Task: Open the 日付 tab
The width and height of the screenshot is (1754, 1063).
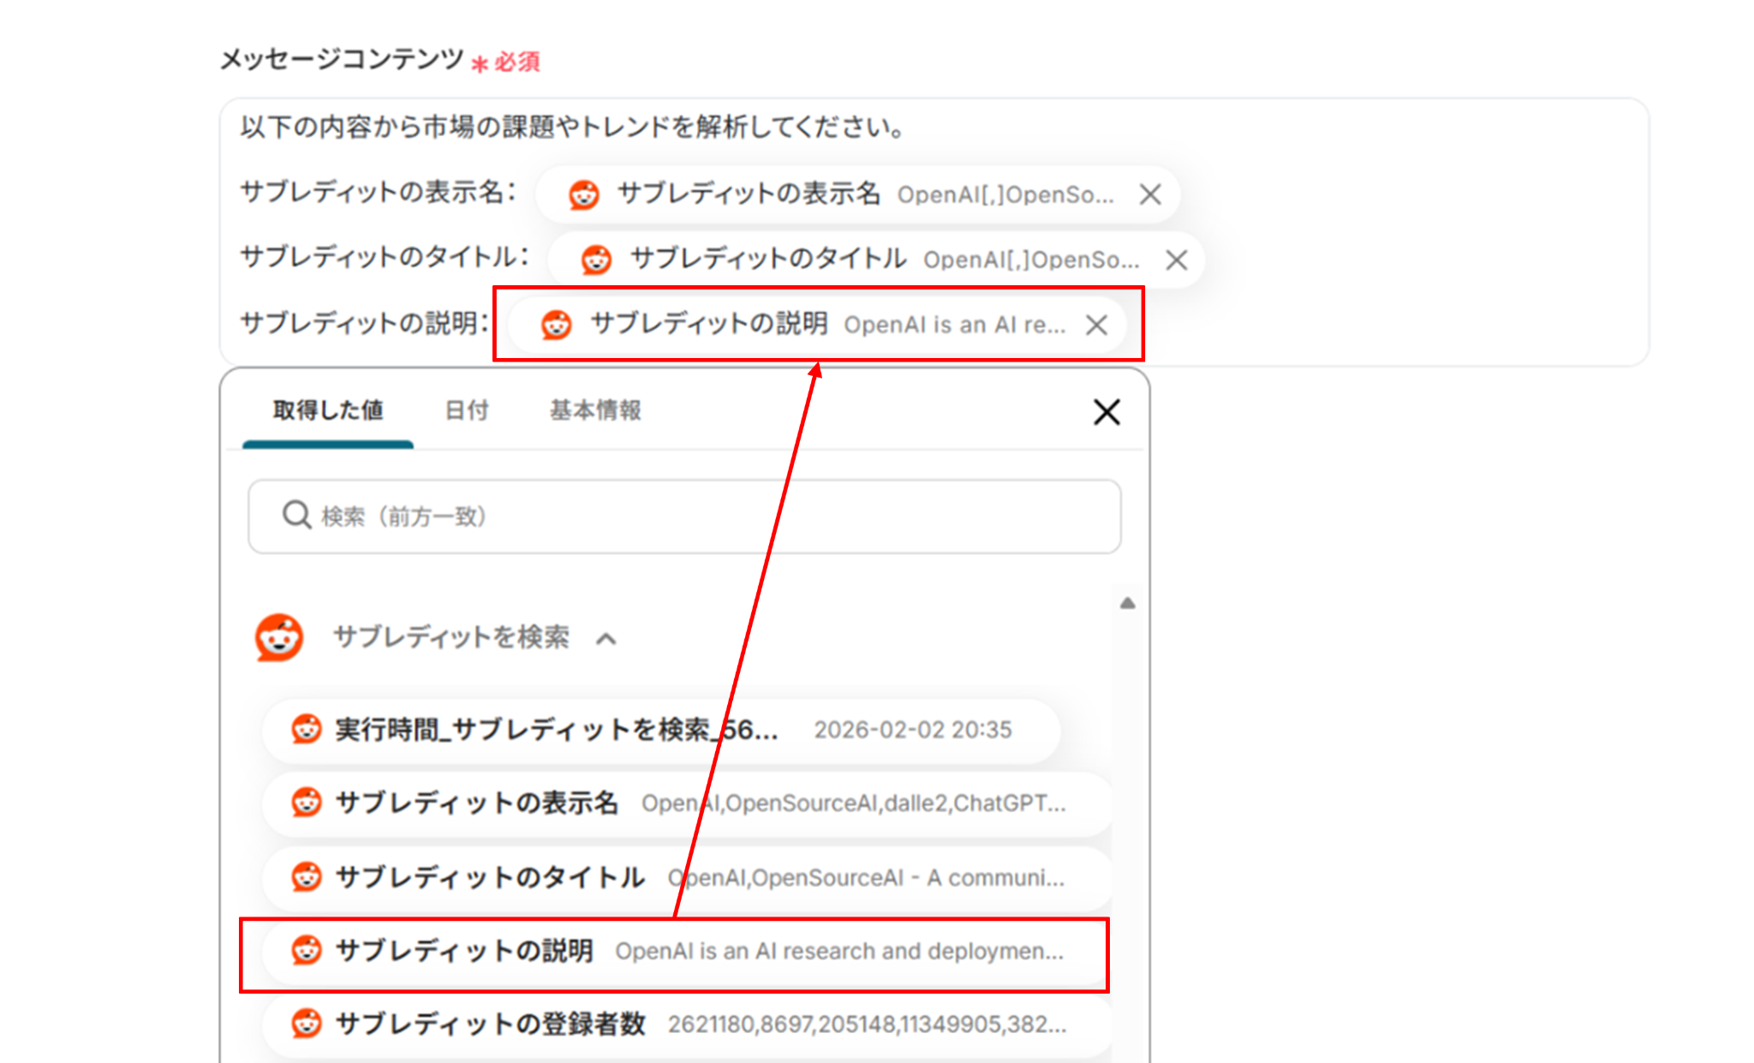Action: pyautogui.click(x=467, y=410)
